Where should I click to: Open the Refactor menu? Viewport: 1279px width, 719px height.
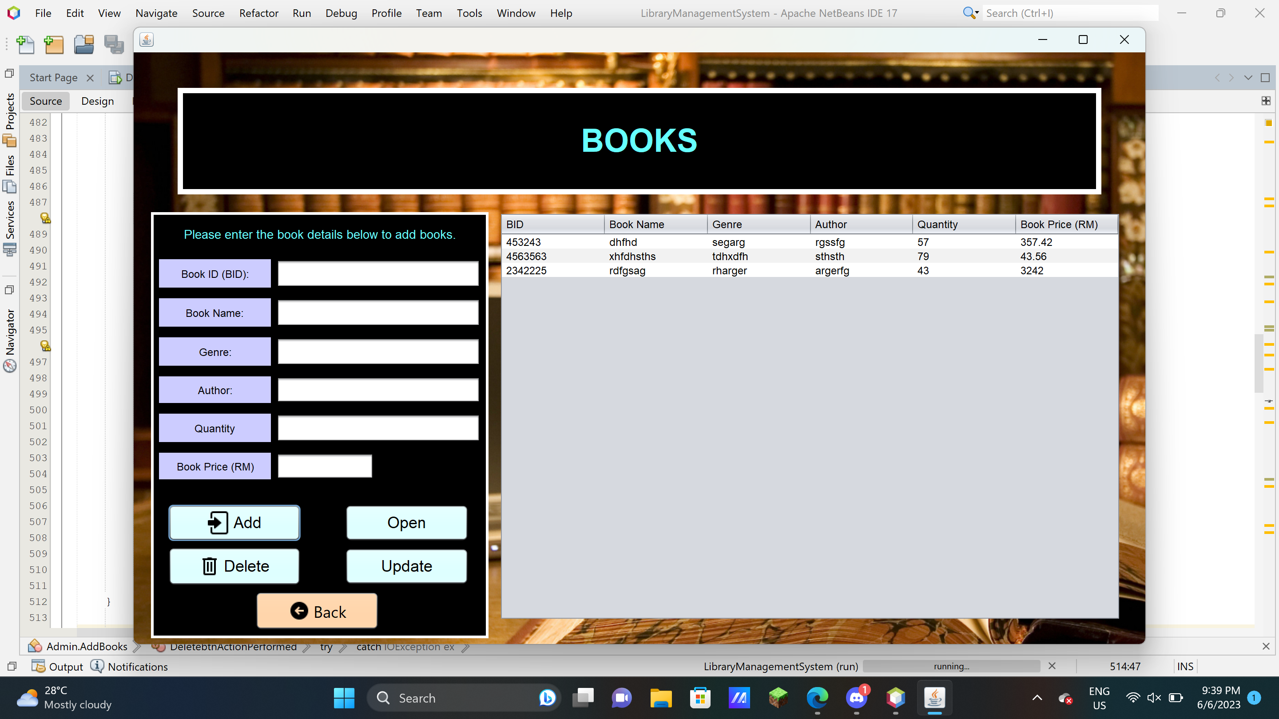[x=258, y=13]
